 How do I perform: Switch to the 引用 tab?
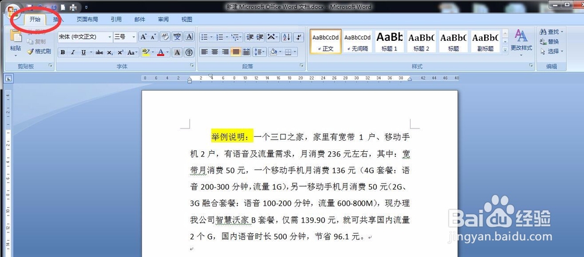pos(116,19)
